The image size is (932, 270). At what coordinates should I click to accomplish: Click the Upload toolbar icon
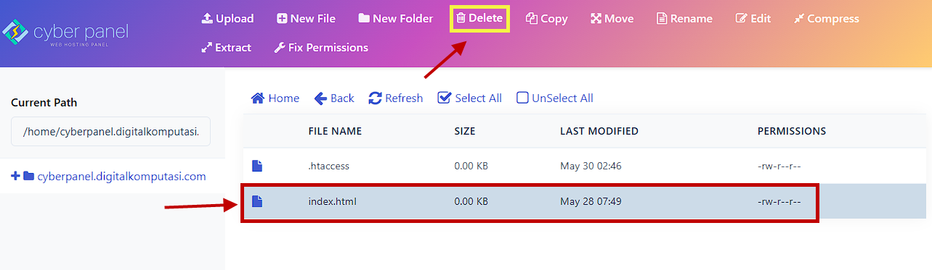207,18
